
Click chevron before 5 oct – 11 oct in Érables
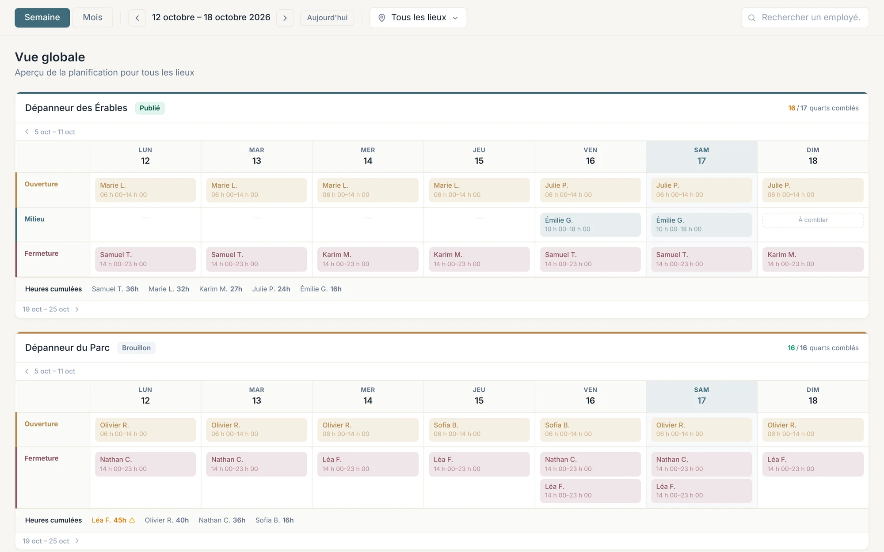click(27, 132)
